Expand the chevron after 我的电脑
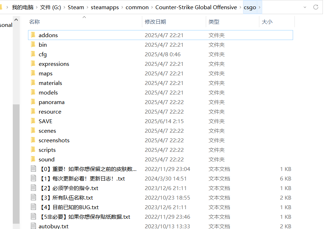The height and width of the screenshot is (229, 325). pos(37,7)
